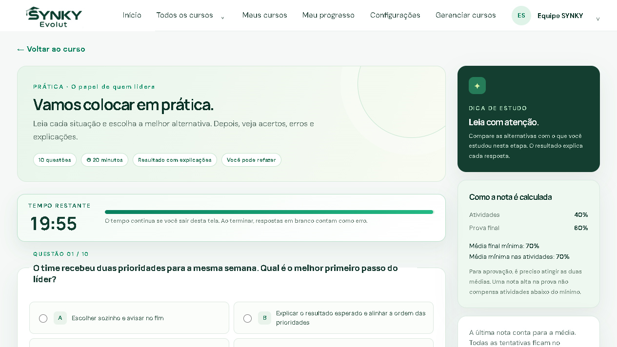Click the QUESTÃO 01 / 10 label
This screenshot has height=347, width=617.
click(61, 254)
